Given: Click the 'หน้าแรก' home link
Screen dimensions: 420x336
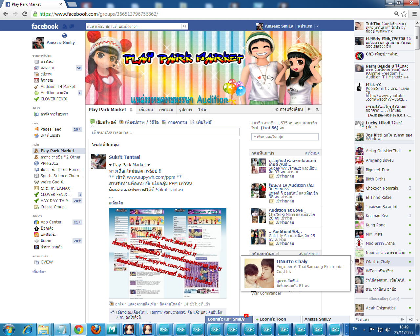Looking at the screenshot, I should pyautogui.click(x=305, y=26).
